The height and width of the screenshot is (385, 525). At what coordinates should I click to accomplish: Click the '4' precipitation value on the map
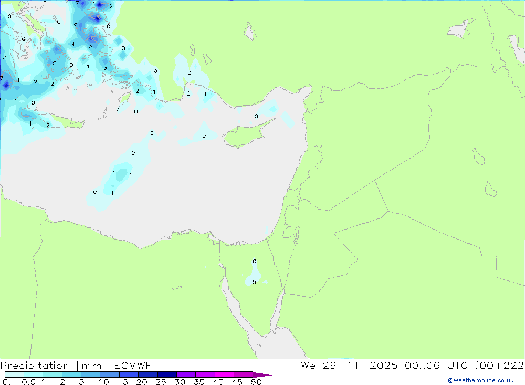pos(73,44)
